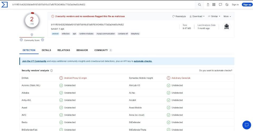Open search with magnifier icon
253x131 pixels.
pyautogui.click(x=200, y=5)
